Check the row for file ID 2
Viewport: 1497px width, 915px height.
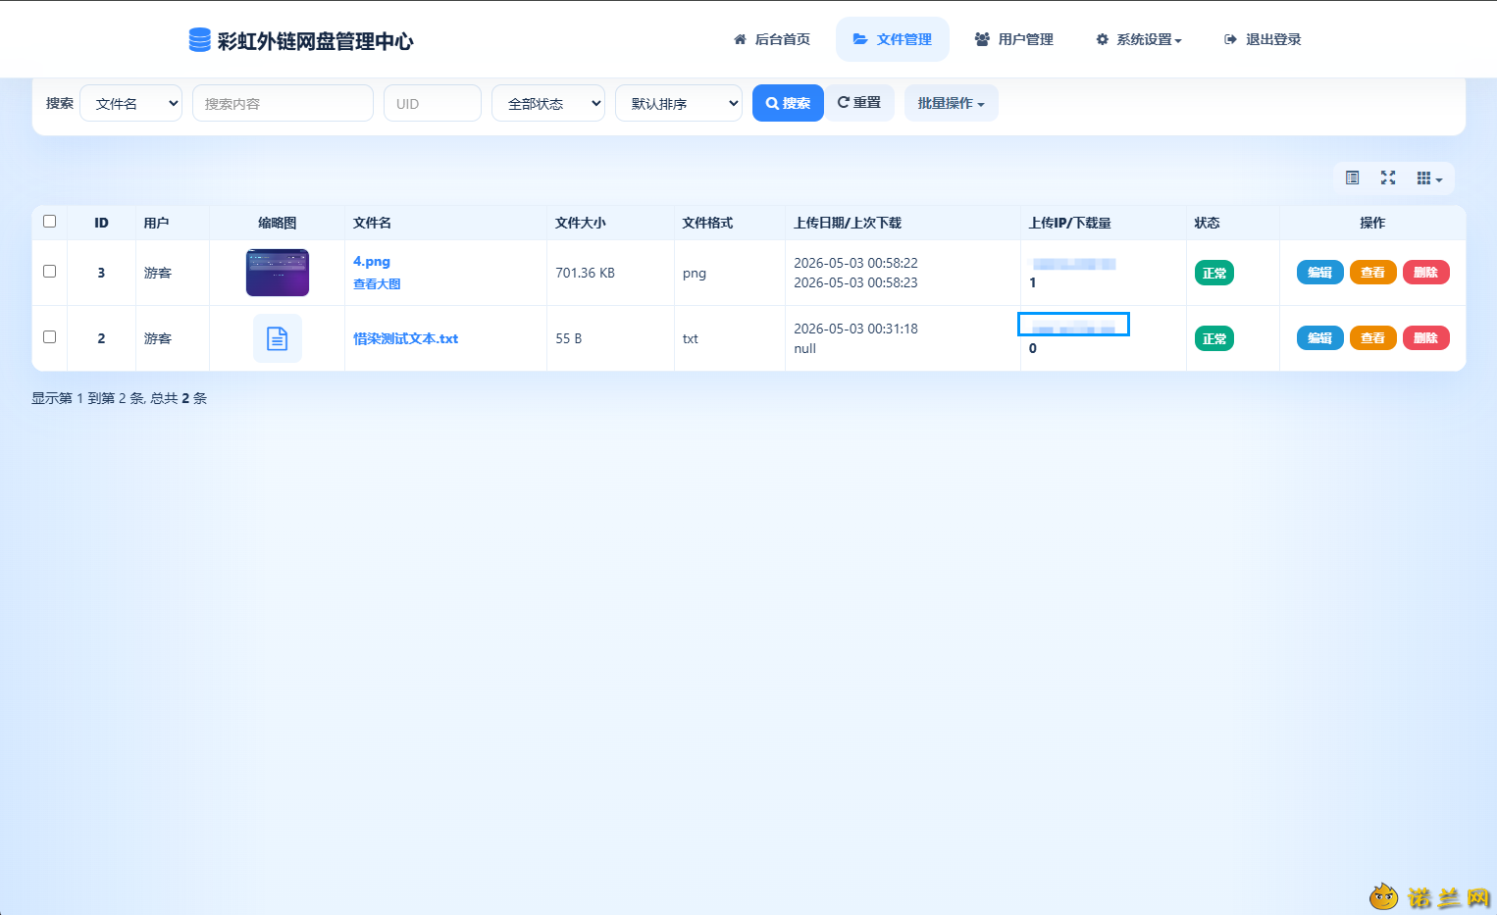point(50,337)
